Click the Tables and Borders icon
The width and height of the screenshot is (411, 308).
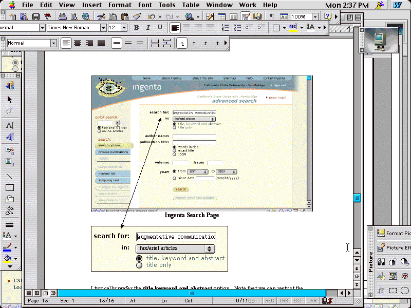(x=210, y=17)
